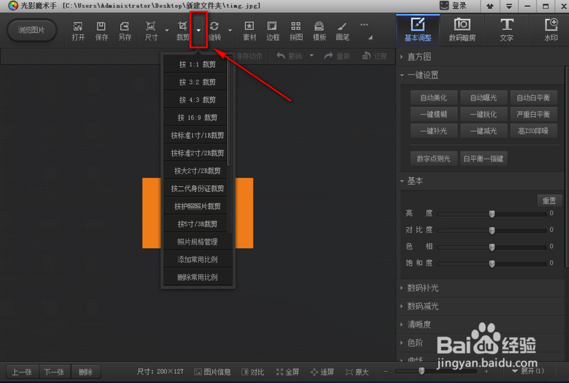Restore original with 还原 button

pos(374,56)
